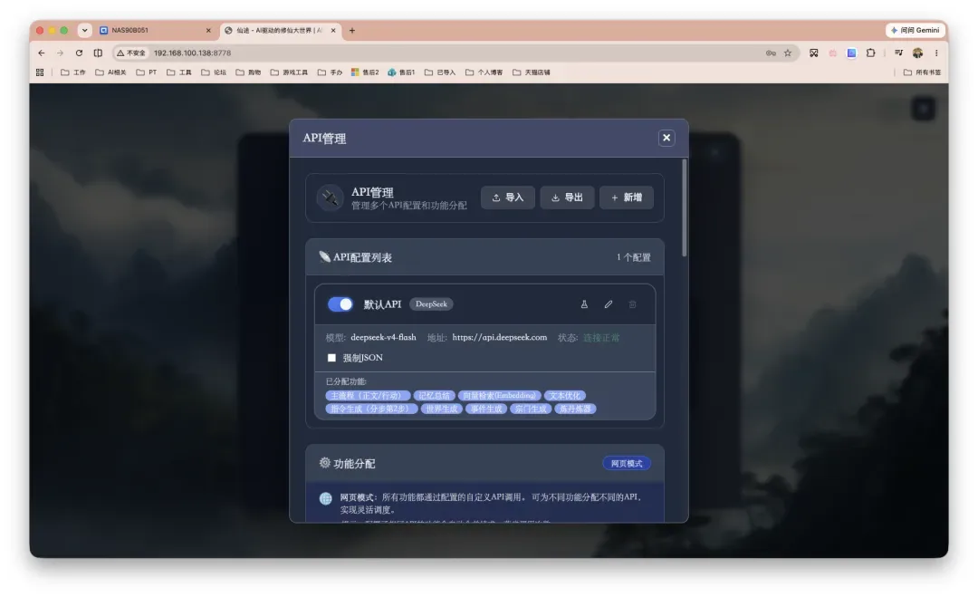Click the 炼丹炼器 function tag

coord(575,409)
